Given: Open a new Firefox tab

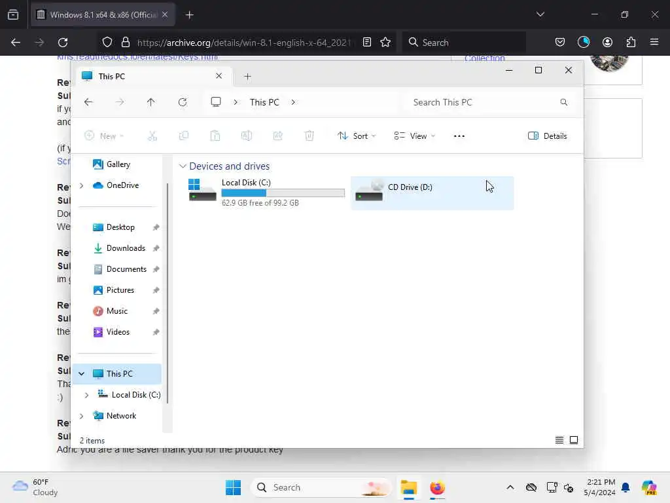Looking at the screenshot, I should [189, 15].
